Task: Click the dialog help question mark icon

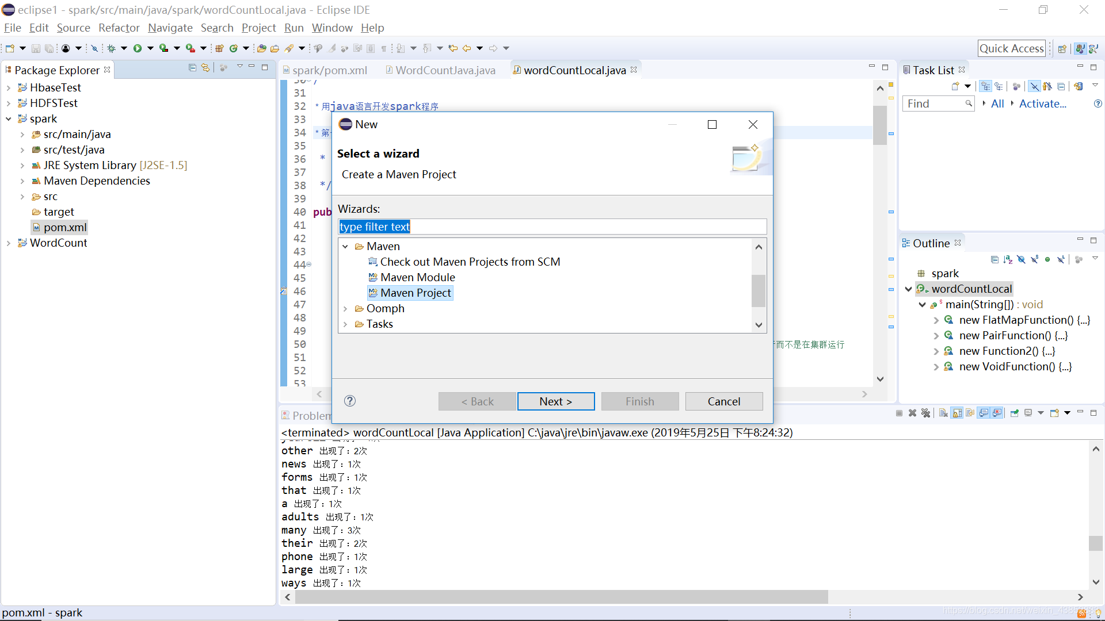Action: 350,401
